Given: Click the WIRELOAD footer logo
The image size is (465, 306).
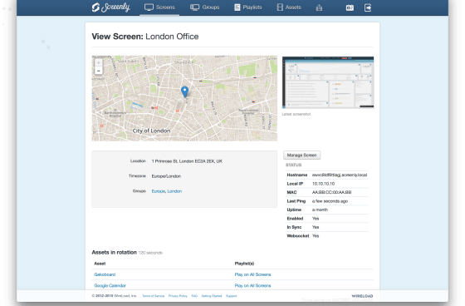Looking at the screenshot, I should point(362,296).
